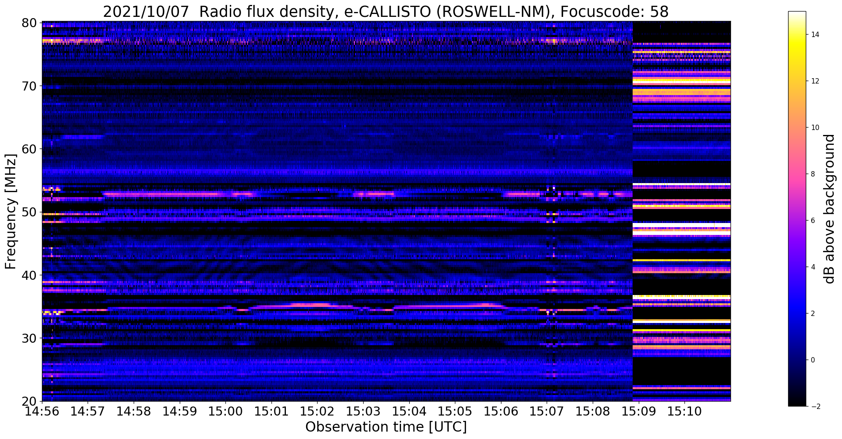Click the colorbar tick labeled 4
Screen dimensions: 842x439
point(812,267)
